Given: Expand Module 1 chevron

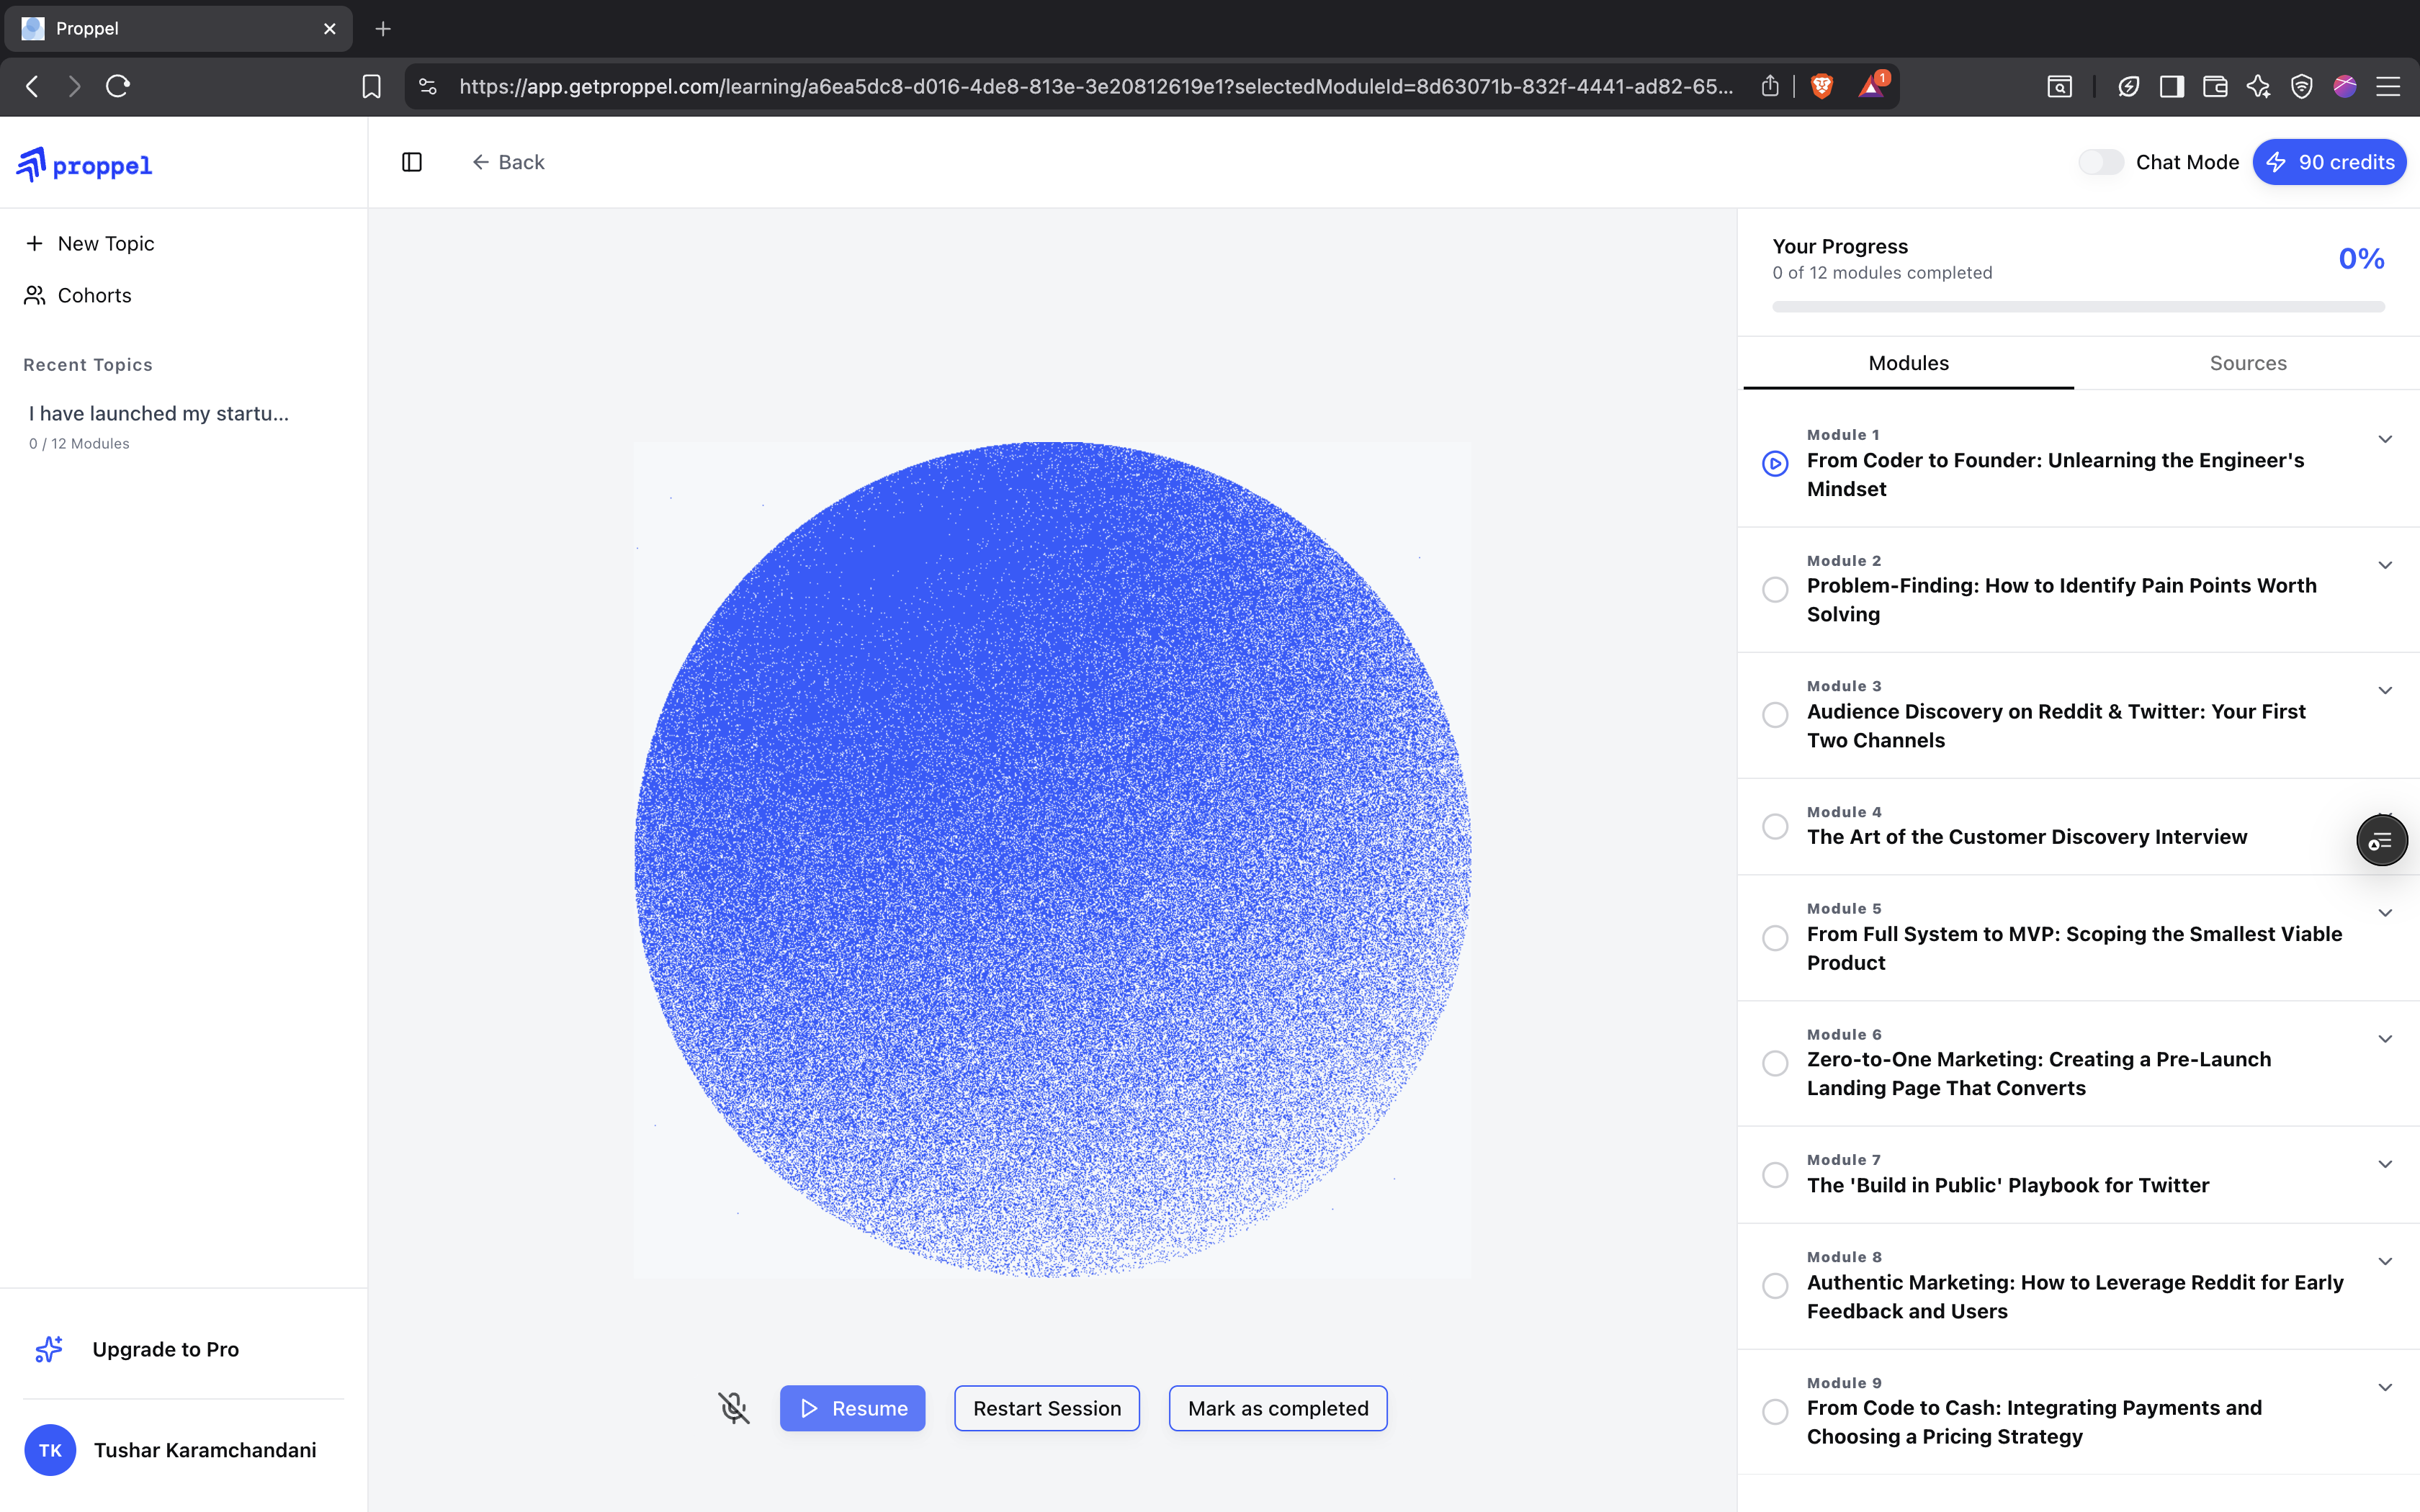Looking at the screenshot, I should [x=2385, y=439].
